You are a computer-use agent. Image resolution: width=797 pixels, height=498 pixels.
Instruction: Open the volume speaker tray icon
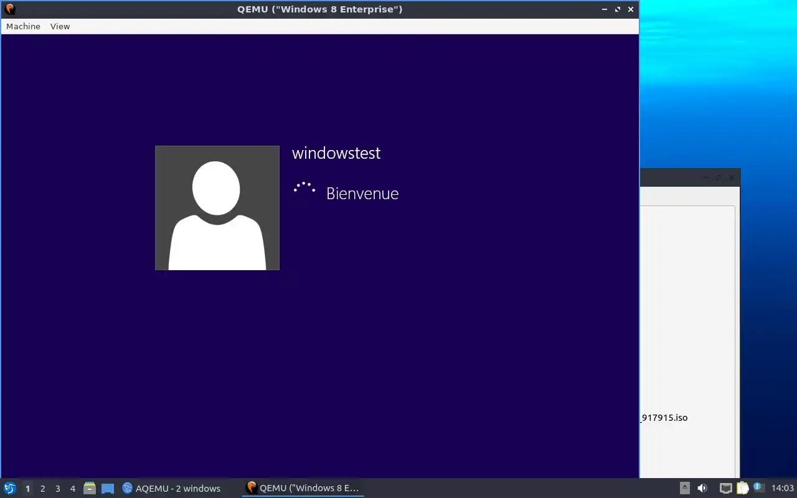coord(702,488)
